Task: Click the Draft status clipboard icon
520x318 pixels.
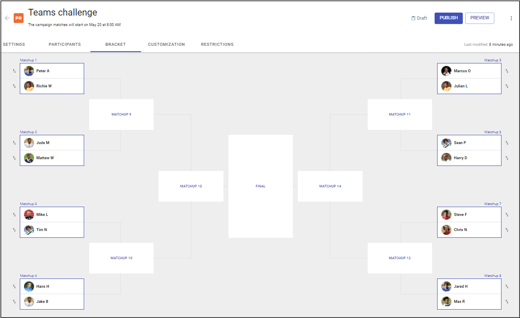Action: (414, 18)
